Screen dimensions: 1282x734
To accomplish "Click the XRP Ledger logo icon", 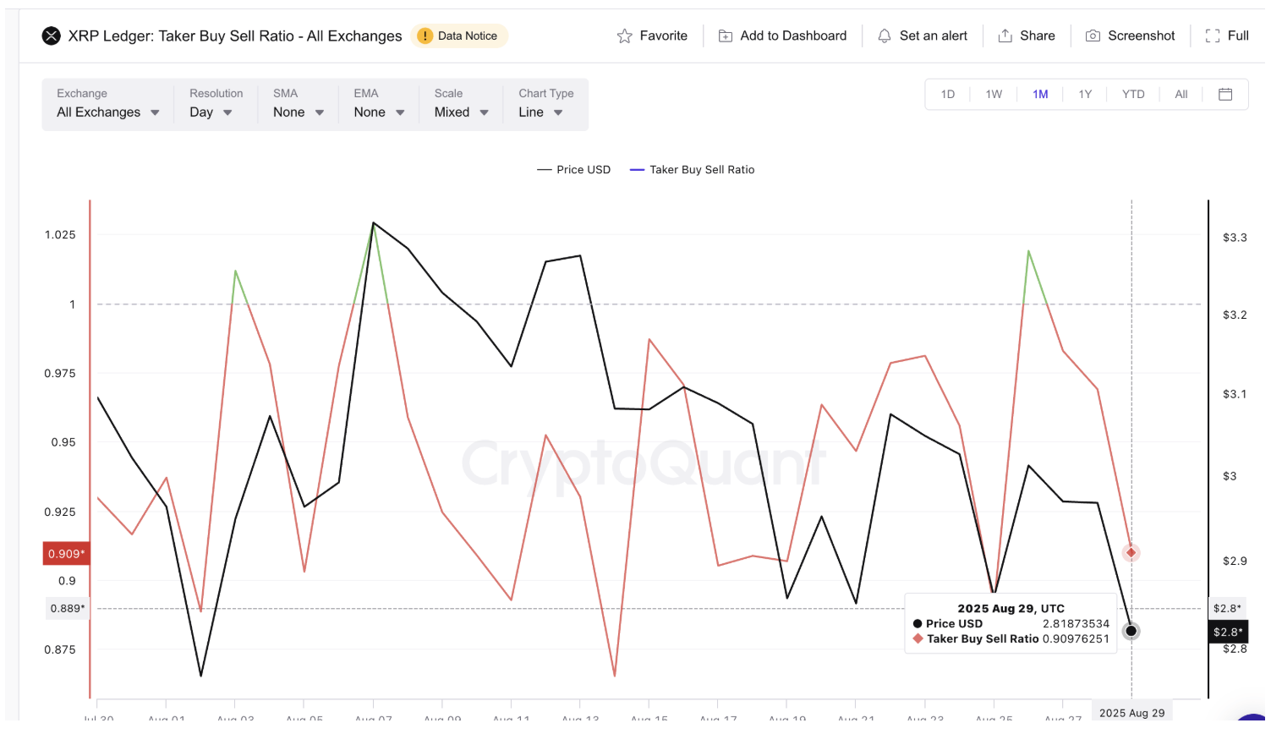I will 52,36.
